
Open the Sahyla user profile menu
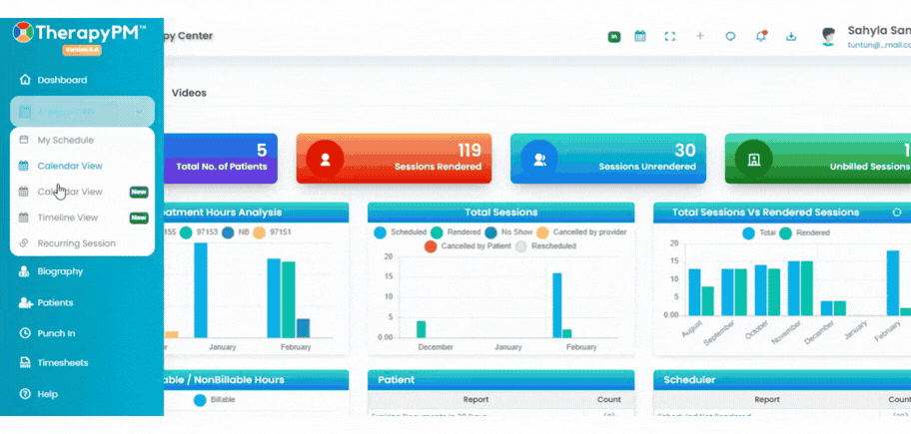pyautogui.click(x=866, y=36)
